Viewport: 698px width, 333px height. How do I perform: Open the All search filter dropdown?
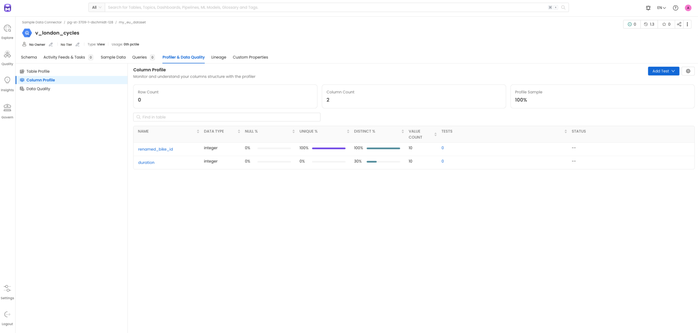click(97, 7)
